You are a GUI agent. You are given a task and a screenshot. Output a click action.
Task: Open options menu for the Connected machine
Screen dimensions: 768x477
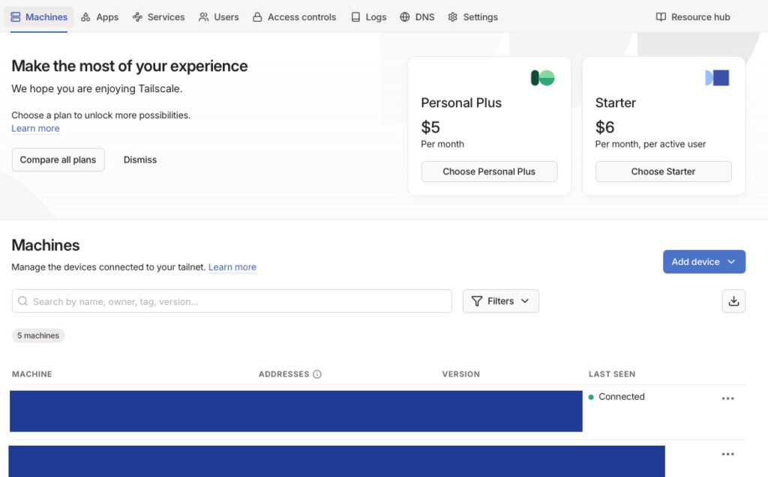pyautogui.click(x=727, y=398)
